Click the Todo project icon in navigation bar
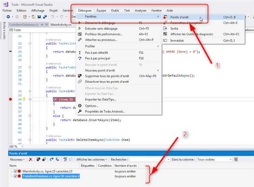This screenshot has width=254, height=187. click(11, 30)
